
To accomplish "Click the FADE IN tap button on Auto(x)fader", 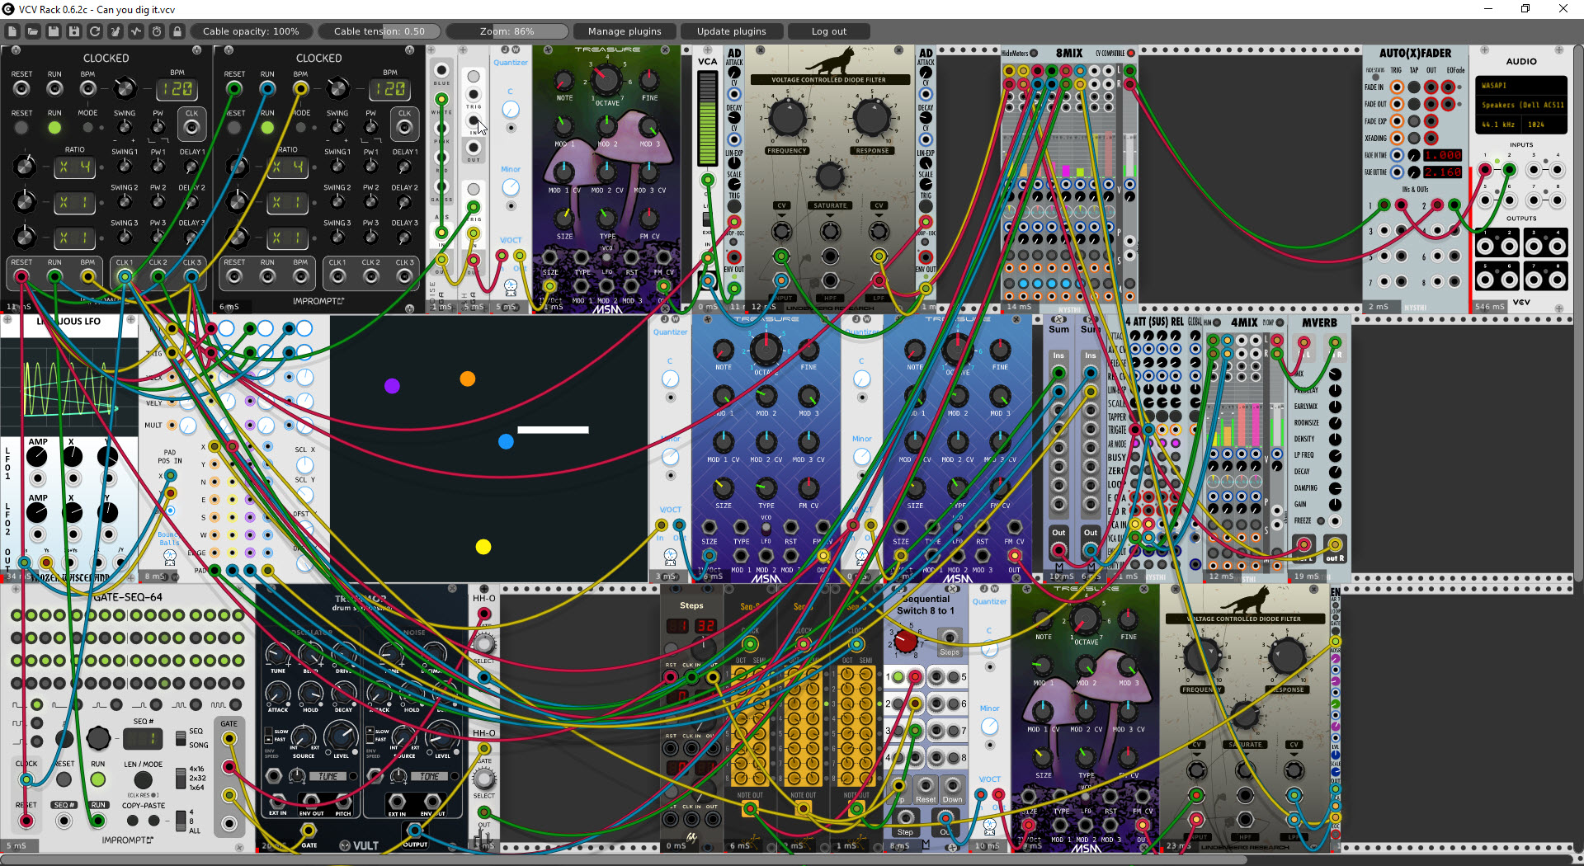I will tap(1414, 87).
